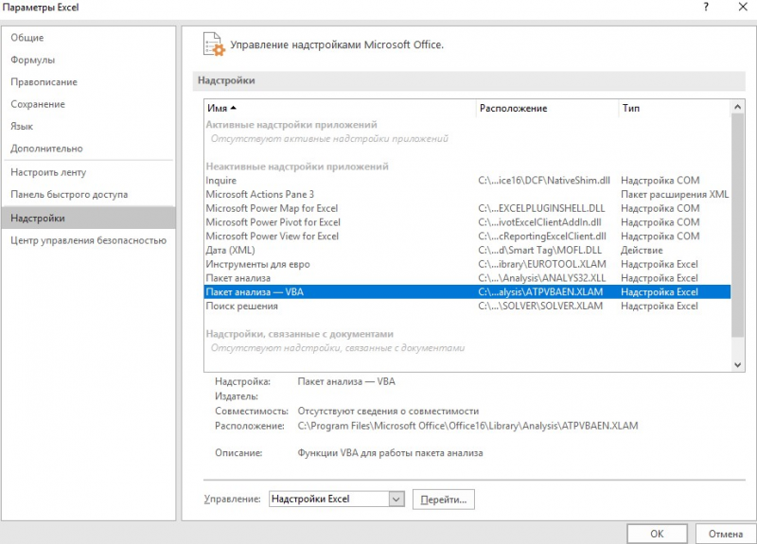Click the SOLVER.XLAM location cell
Screen dimensions: 757x544
540,306
